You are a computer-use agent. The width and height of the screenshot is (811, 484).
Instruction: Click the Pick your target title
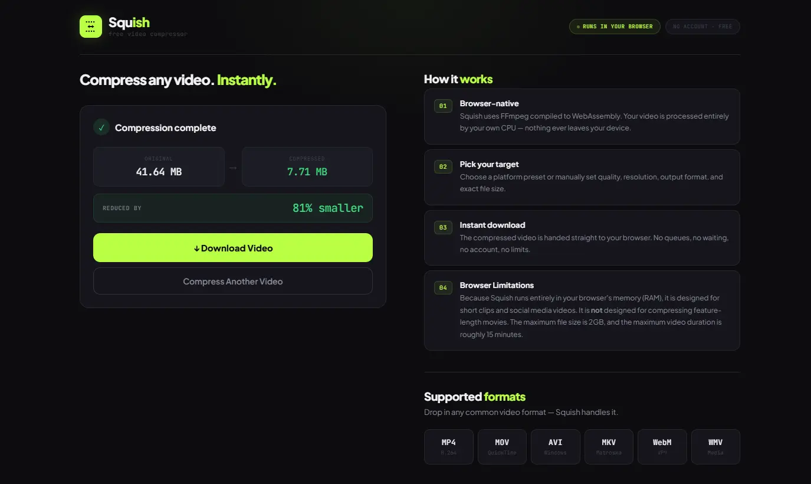(490, 164)
